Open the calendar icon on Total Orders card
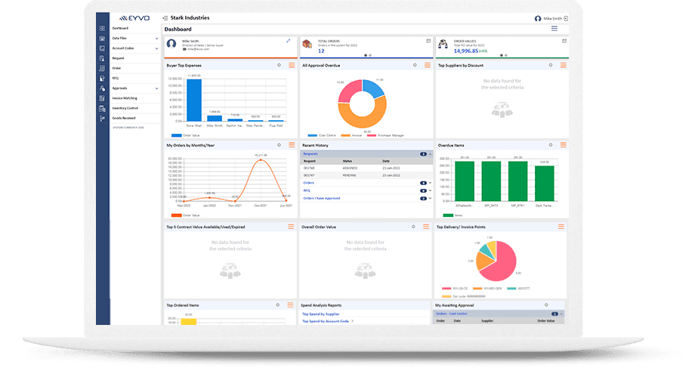Image resolution: width=698 pixels, height=368 pixels. [428, 41]
